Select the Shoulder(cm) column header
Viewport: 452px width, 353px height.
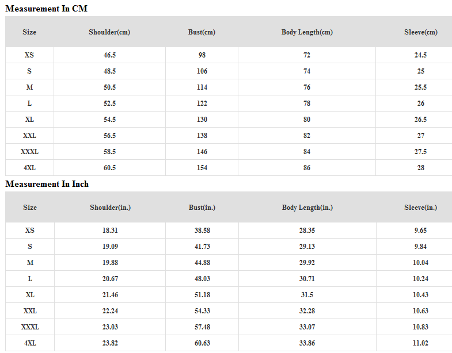[x=109, y=32]
